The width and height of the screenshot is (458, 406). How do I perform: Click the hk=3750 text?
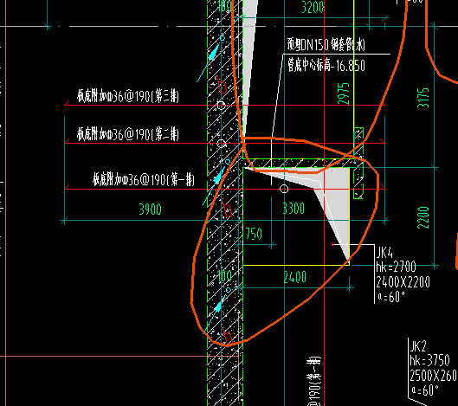click(430, 361)
